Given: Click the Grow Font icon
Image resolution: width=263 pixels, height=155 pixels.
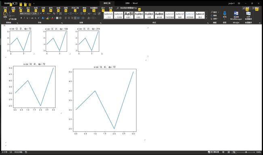Looking at the screenshot, I should tap(41, 13).
